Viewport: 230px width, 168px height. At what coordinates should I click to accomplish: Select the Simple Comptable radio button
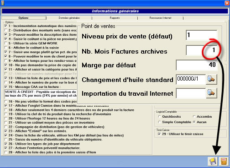[x=160, y=122]
